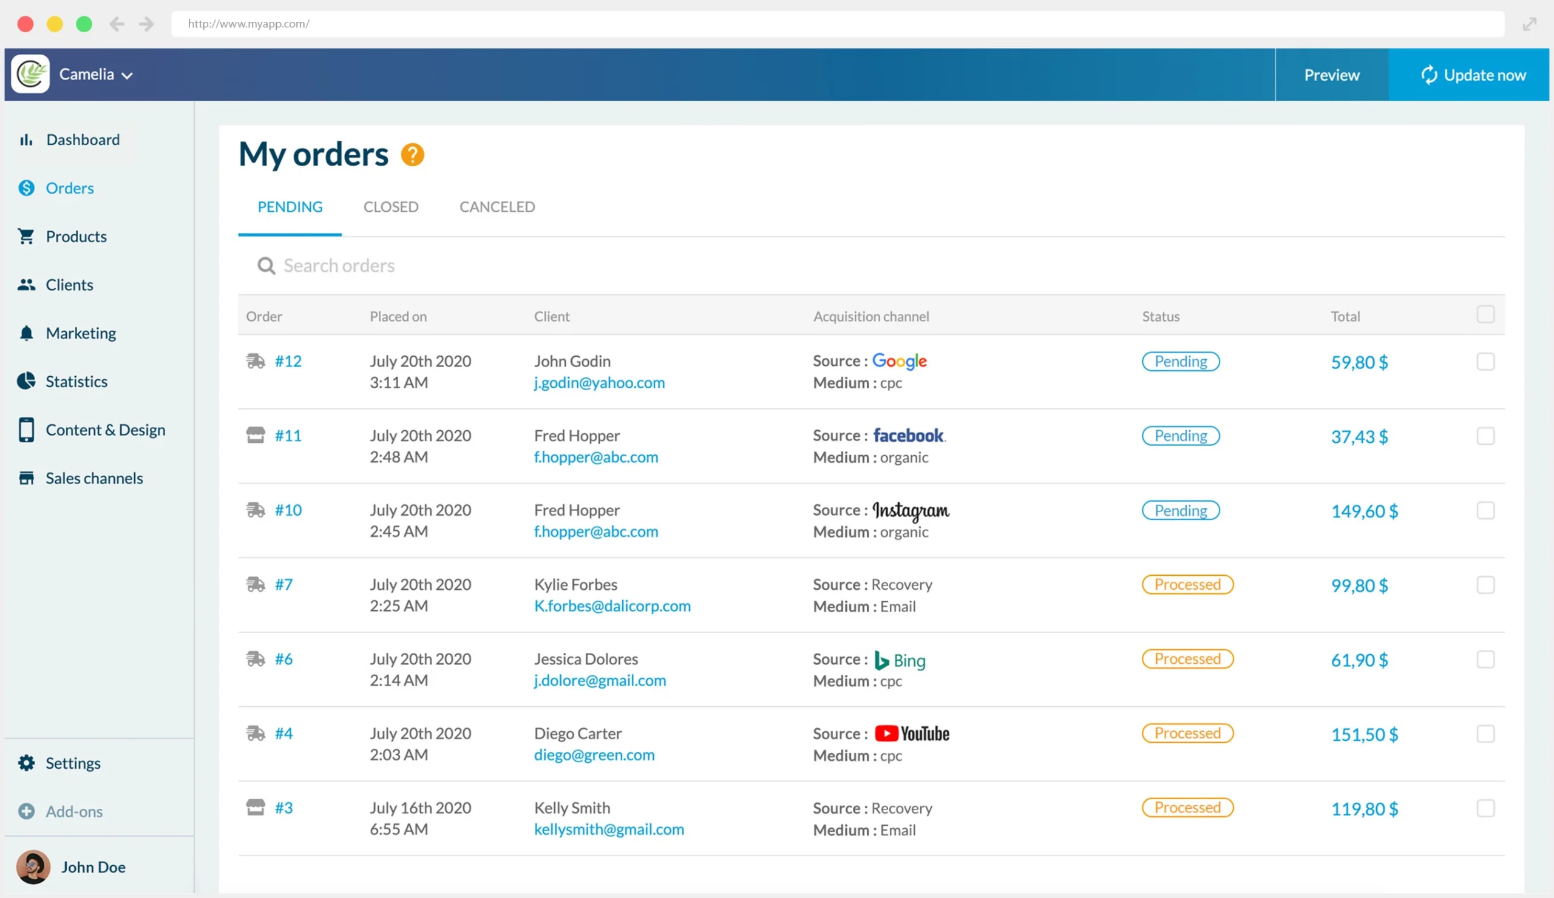The width and height of the screenshot is (1554, 898).
Task: Open Sales channels via the storefront icon
Action: 26,478
